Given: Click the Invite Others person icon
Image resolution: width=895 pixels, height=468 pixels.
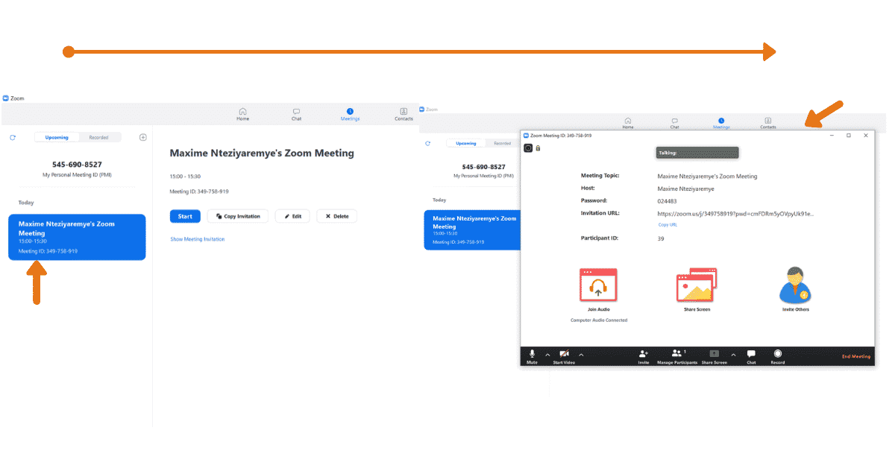Looking at the screenshot, I should (x=795, y=285).
